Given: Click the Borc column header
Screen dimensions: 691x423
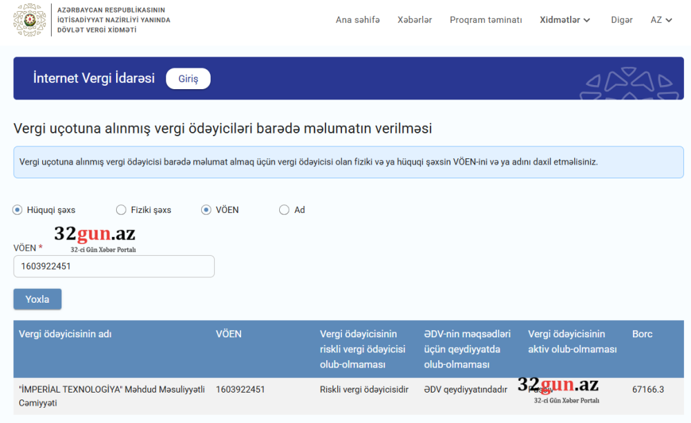Looking at the screenshot, I should (642, 334).
